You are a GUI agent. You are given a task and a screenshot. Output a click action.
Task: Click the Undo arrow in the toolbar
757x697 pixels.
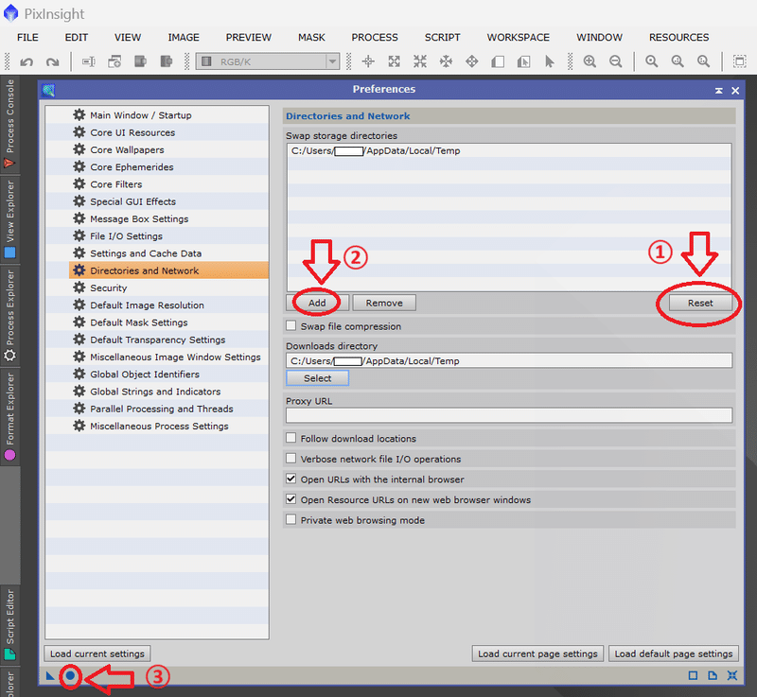click(x=26, y=61)
